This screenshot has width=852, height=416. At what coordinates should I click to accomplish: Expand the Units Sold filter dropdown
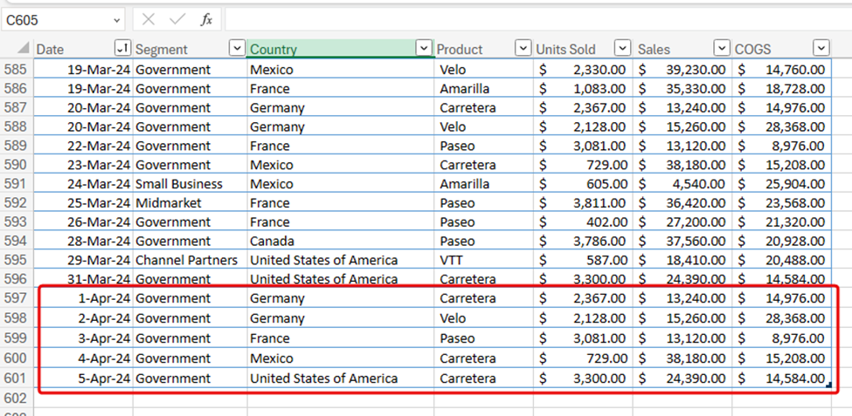coord(622,49)
